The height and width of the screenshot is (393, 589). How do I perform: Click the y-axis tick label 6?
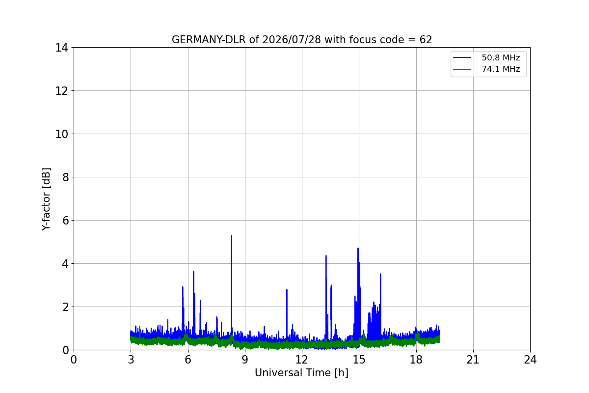(65, 221)
